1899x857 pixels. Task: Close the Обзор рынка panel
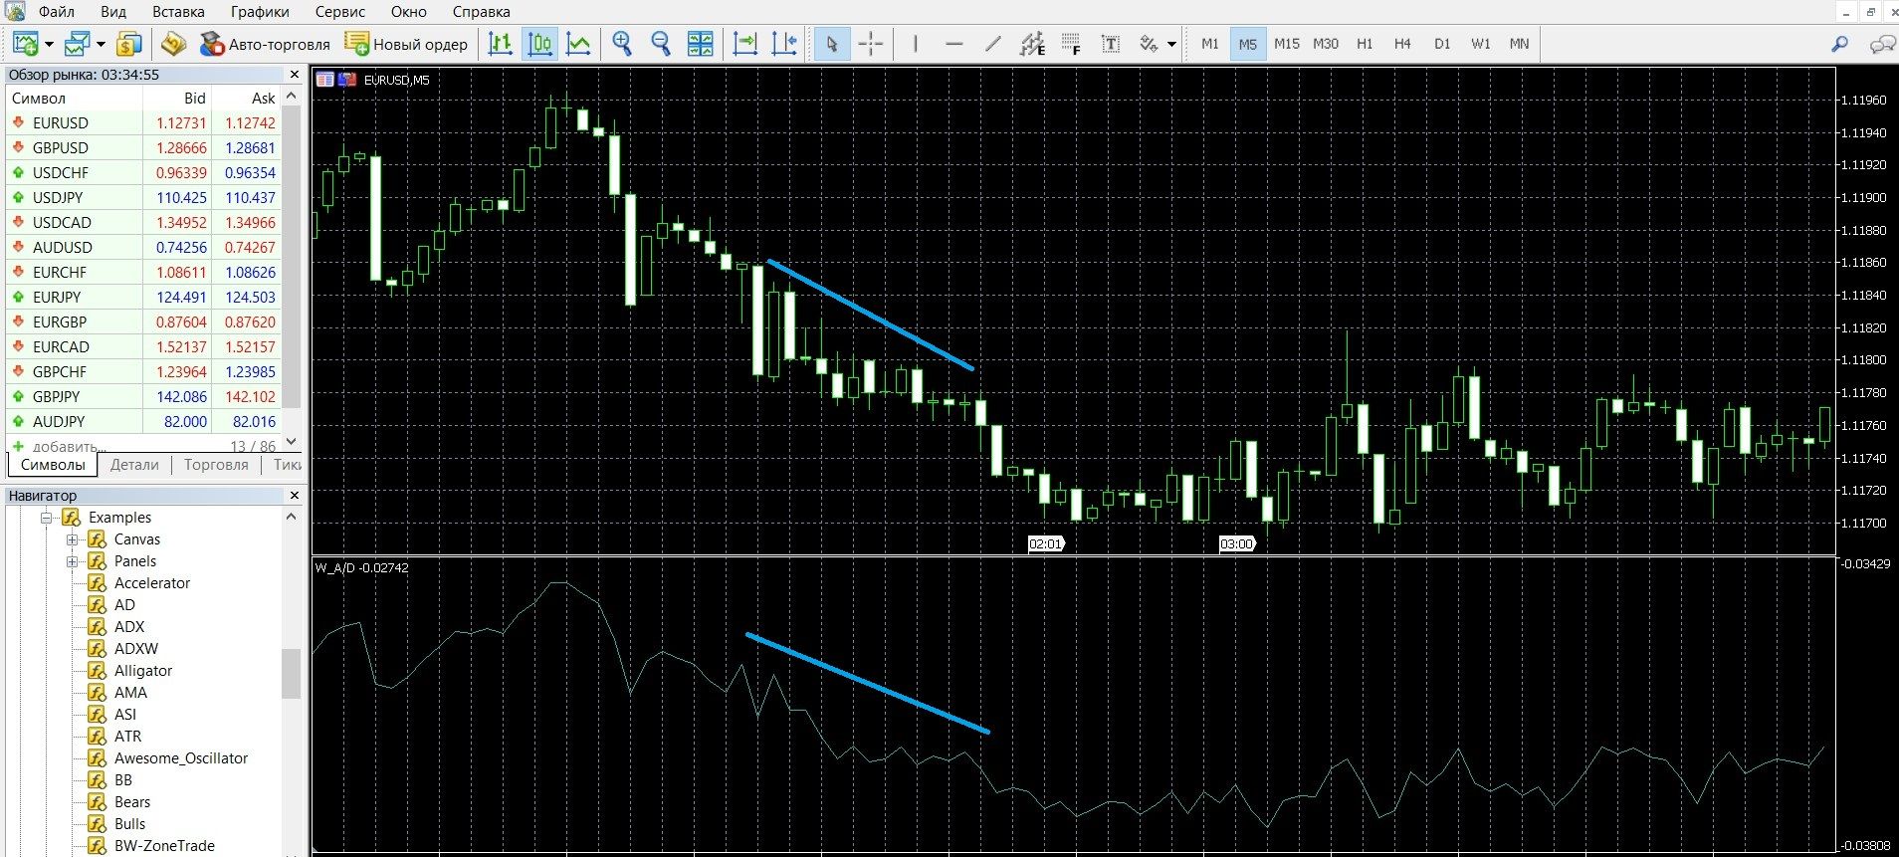pos(294,75)
